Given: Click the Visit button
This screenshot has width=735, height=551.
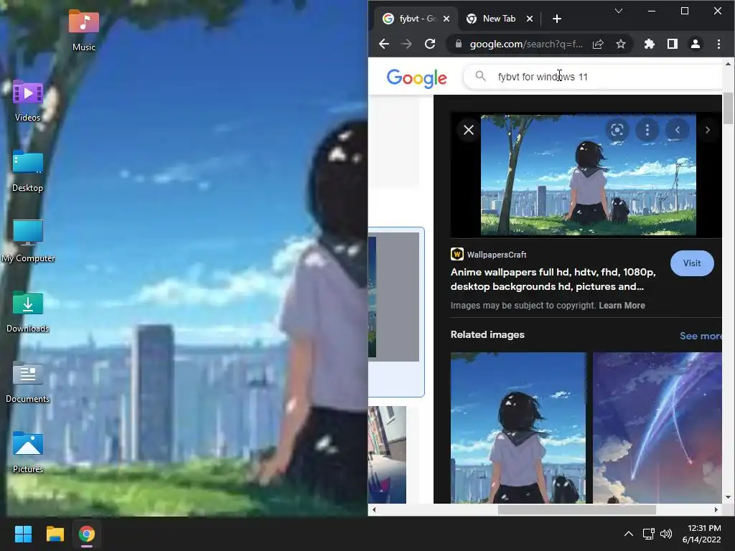Looking at the screenshot, I should point(692,263).
